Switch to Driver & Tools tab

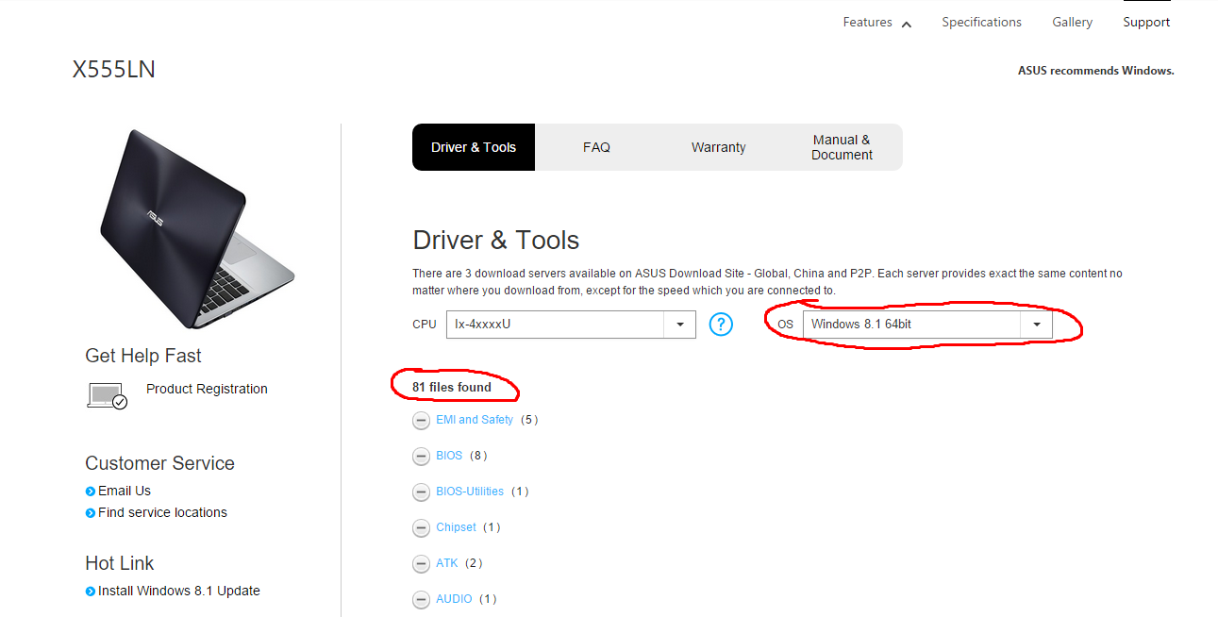(x=474, y=147)
